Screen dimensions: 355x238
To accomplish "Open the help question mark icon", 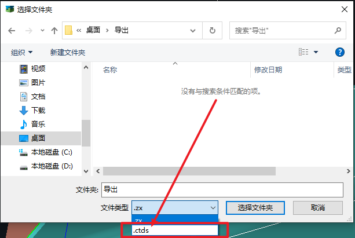I will (x=339, y=52).
